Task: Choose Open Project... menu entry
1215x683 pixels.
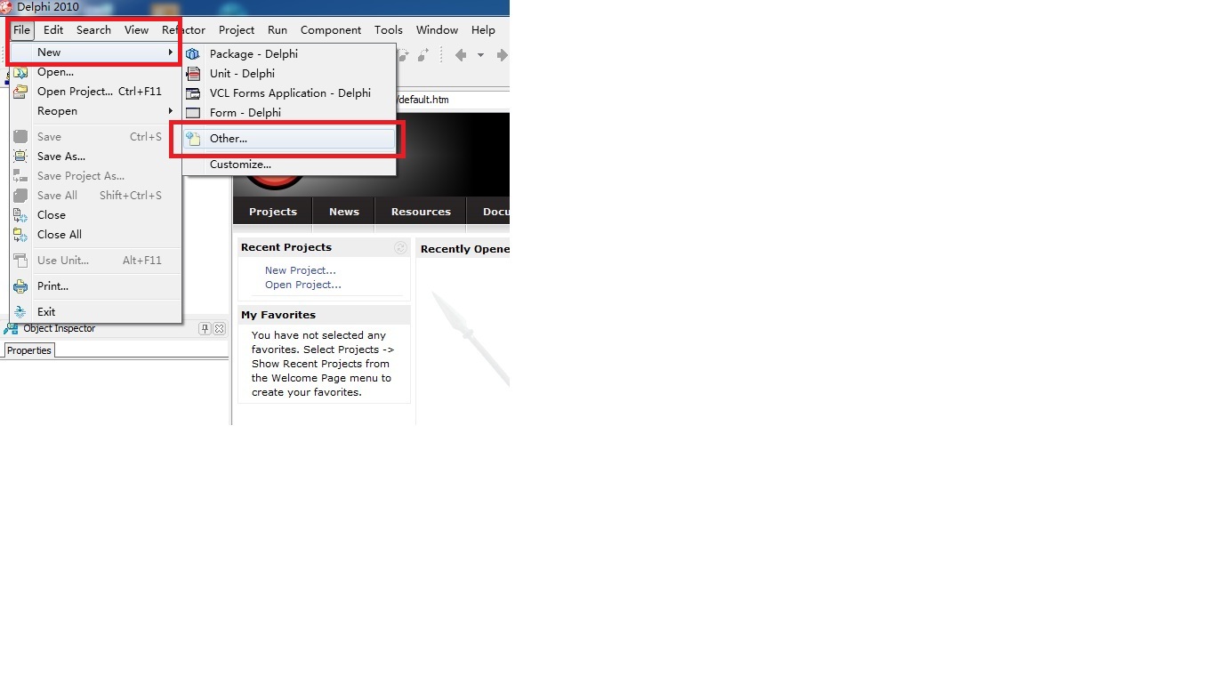Action: click(95, 92)
